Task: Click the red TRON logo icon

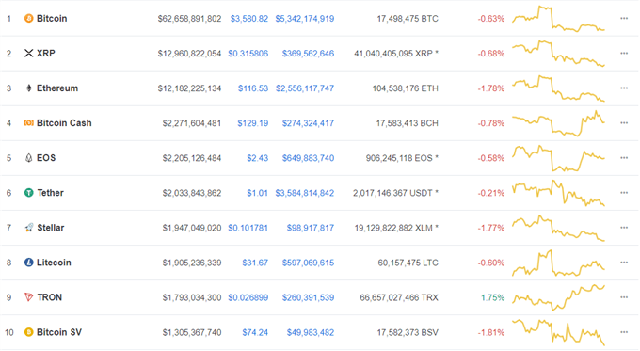Action: coord(28,297)
